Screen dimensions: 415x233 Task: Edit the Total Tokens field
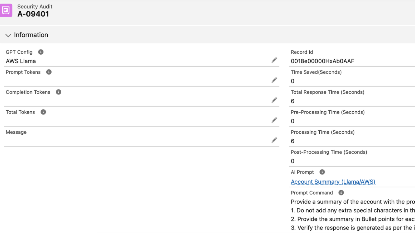(274, 120)
